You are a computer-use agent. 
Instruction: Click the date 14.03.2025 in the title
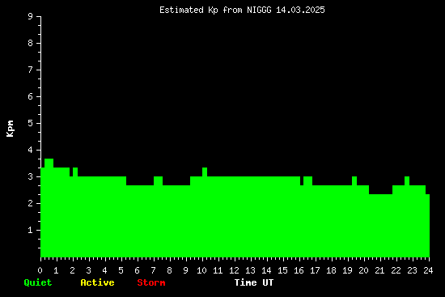(x=300, y=11)
